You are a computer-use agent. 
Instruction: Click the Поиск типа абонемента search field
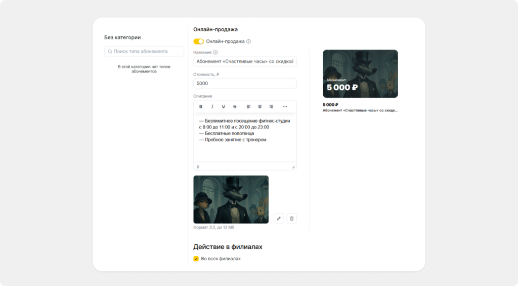(x=144, y=51)
